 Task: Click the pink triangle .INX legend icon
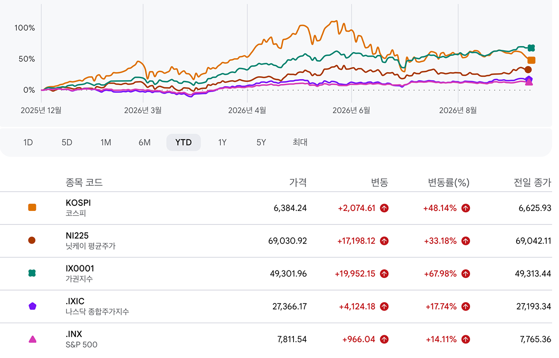32,339
